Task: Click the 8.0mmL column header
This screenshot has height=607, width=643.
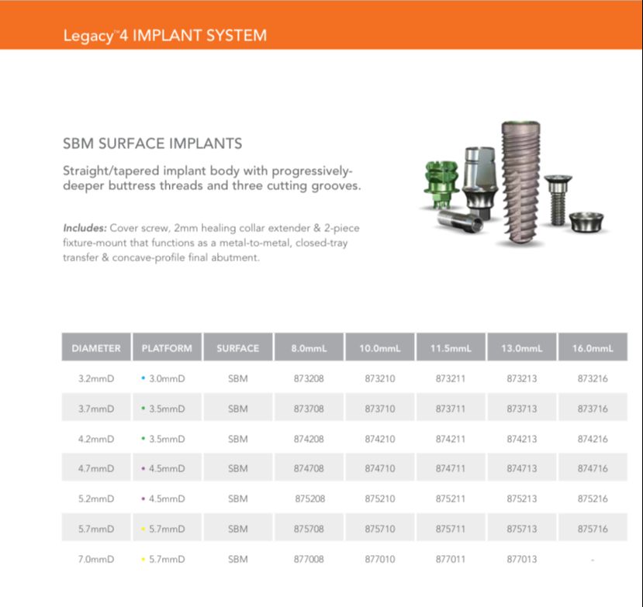Action: coord(309,348)
